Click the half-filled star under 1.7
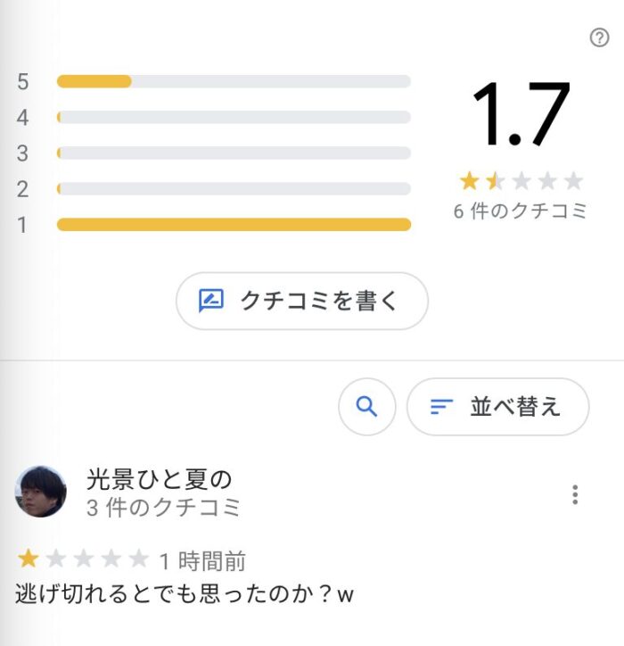This screenshot has height=646, width=624. pos(495,181)
